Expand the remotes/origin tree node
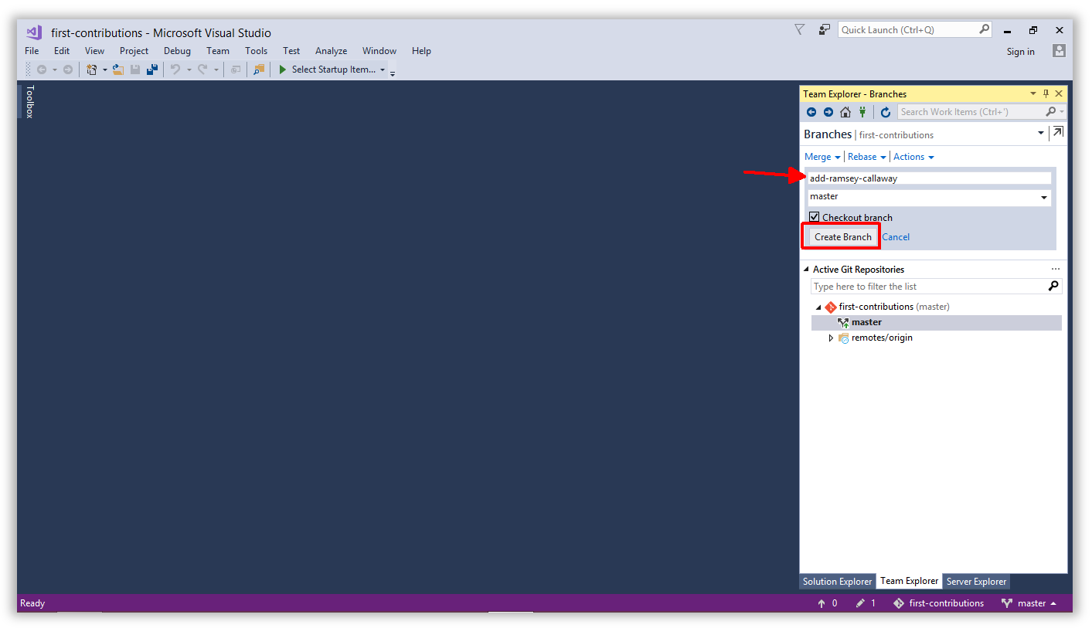 831,338
